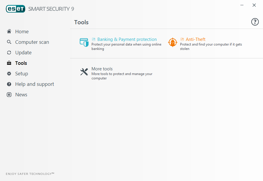Click the Update refresh arrows icon
Image resolution: width=263 pixels, height=181 pixels.
(x=9, y=53)
